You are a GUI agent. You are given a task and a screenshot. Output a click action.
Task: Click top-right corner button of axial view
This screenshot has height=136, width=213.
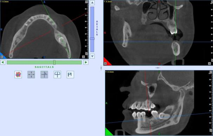tap(87, 2)
